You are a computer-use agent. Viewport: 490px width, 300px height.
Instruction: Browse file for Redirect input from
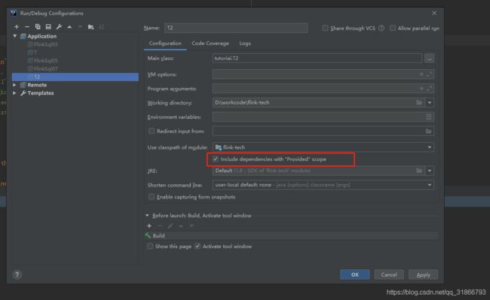coord(428,131)
